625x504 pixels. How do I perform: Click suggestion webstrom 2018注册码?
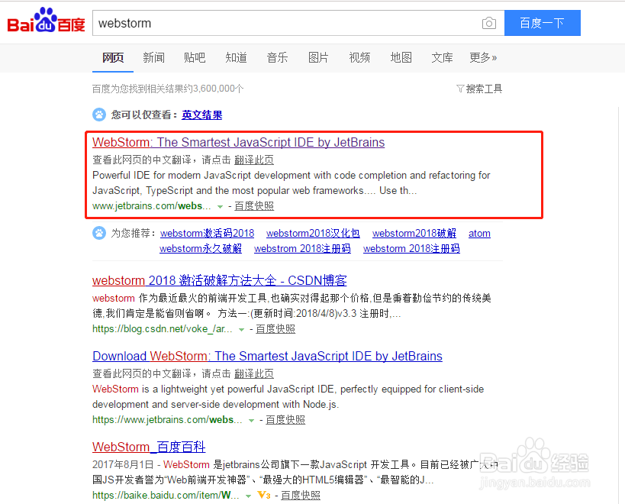pyautogui.click(x=302, y=248)
